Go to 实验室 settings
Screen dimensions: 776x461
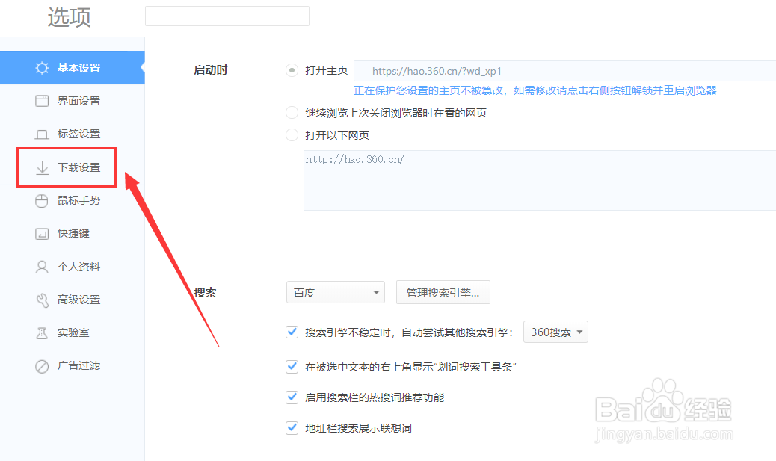tap(73, 333)
